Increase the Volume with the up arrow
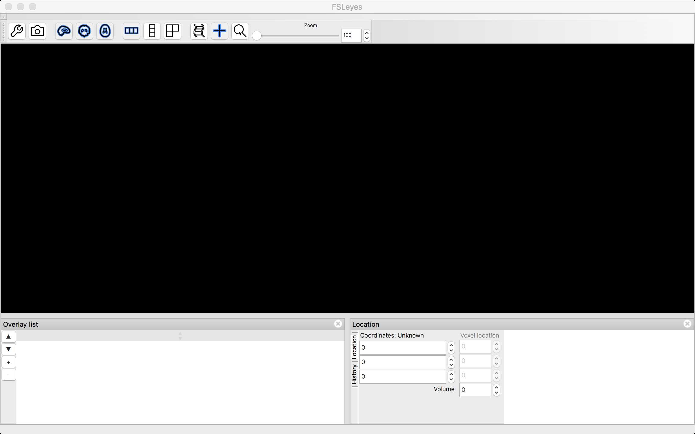 pos(497,387)
